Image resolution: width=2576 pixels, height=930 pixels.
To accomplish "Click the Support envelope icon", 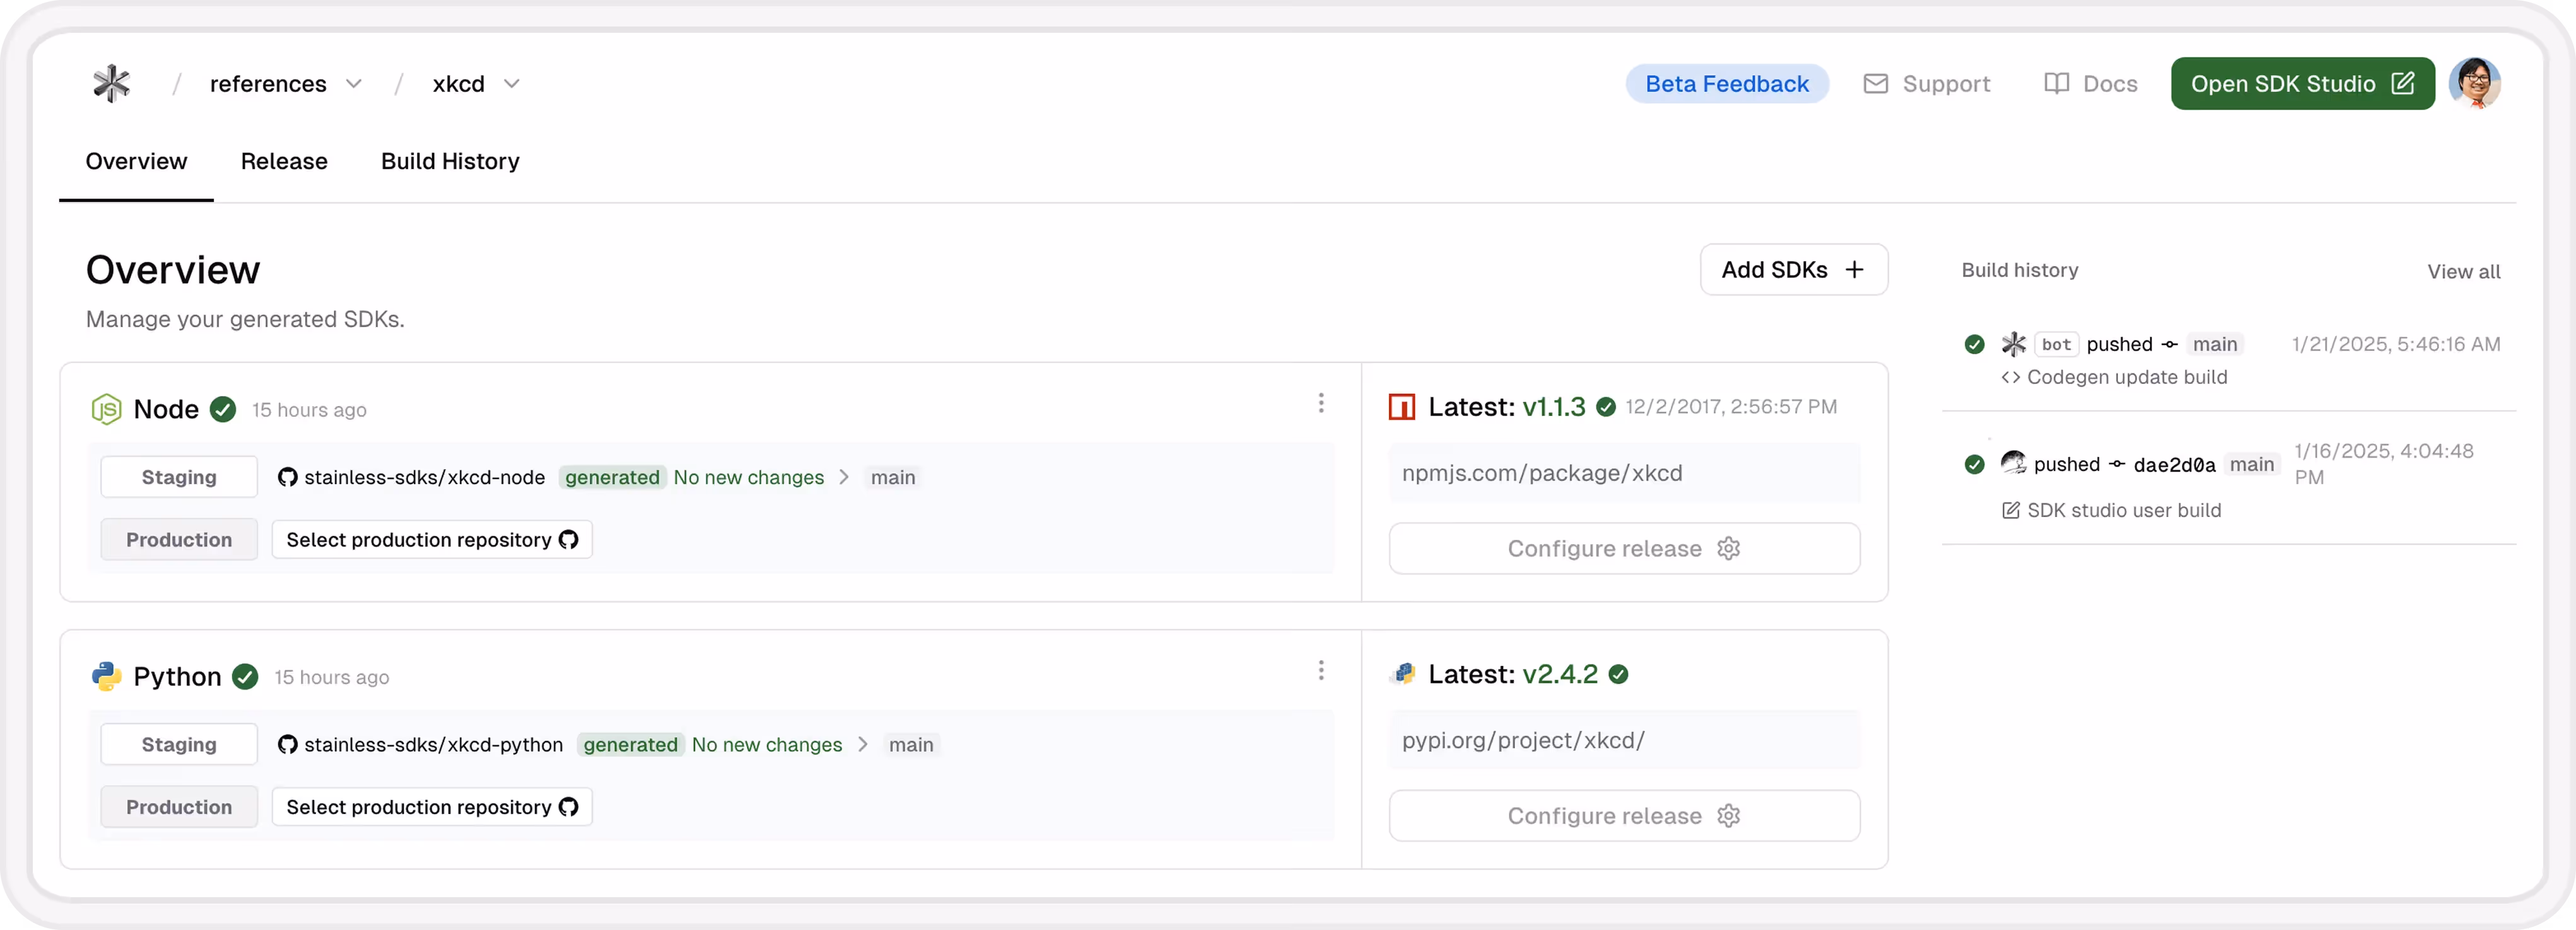I will 1875,84.
